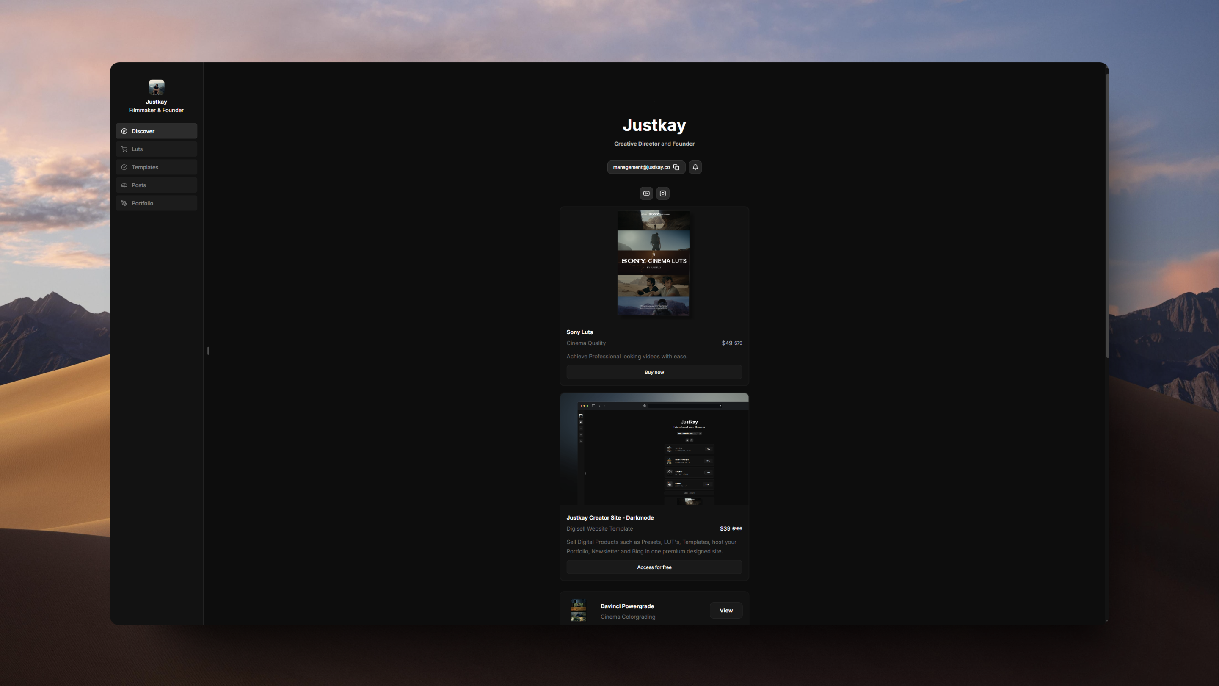Image resolution: width=1219 pixels, height=686 pixels.
Task: Click the Sony Cinema Luts product image
Action: [654, 263]
